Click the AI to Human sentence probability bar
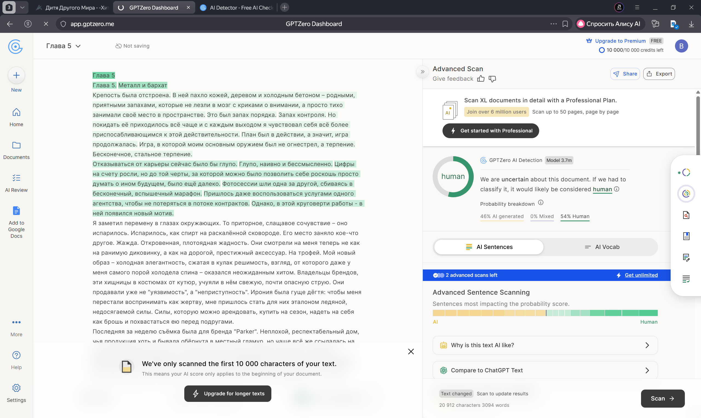Viewport: 701px width, 418px height. 545,313
